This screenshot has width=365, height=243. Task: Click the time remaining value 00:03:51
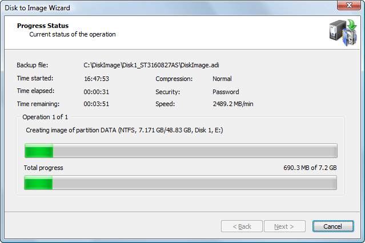tap(97, 104)
